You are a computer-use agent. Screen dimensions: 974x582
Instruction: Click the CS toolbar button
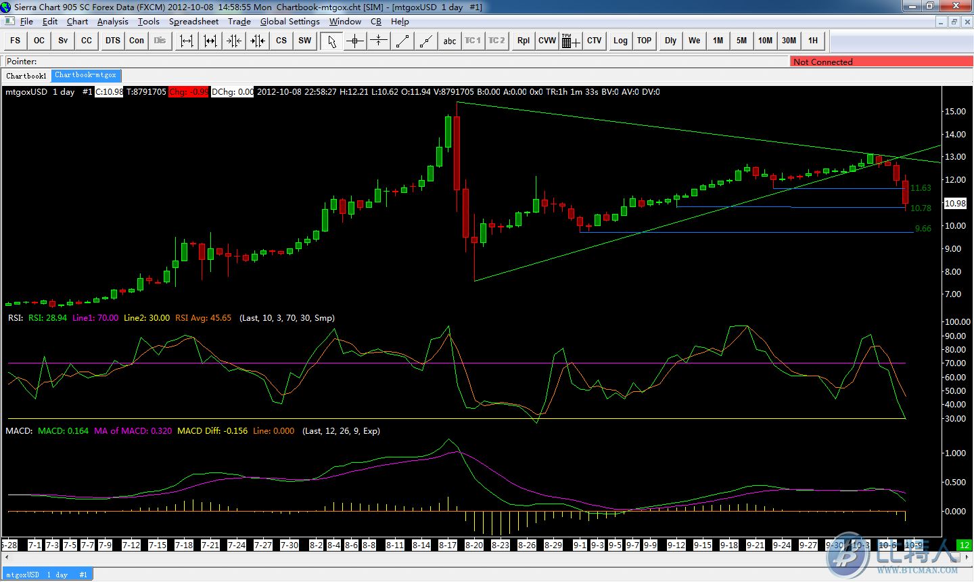pos(281,41)
